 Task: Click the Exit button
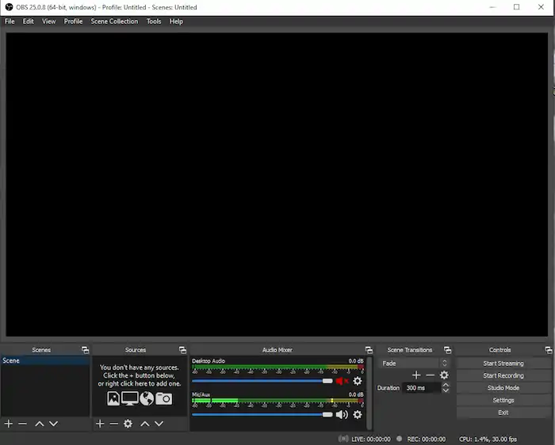coord(503,413)
